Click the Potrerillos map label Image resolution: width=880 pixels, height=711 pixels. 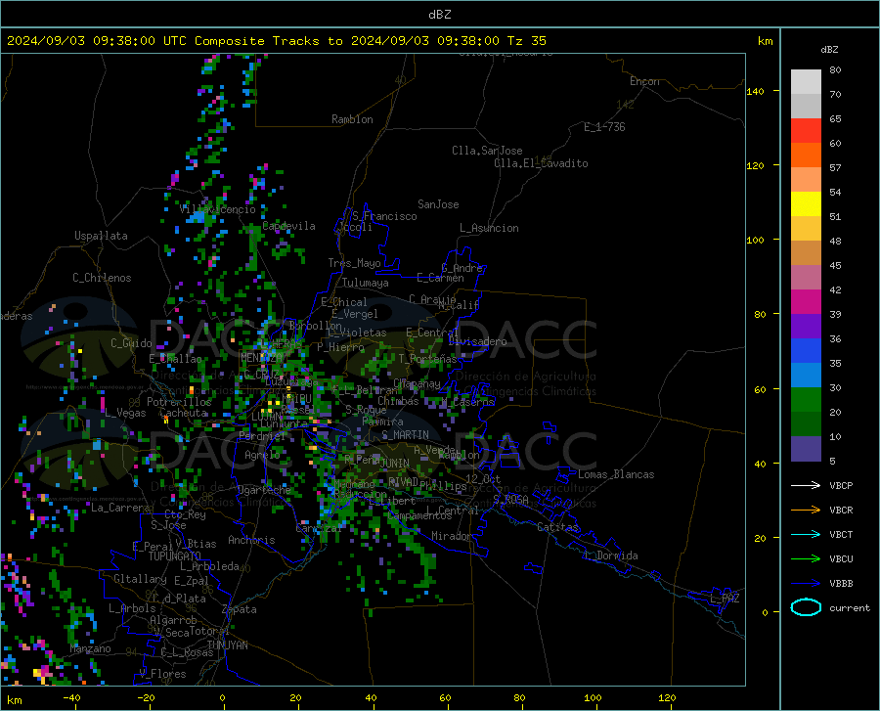[x=179, y=402]
